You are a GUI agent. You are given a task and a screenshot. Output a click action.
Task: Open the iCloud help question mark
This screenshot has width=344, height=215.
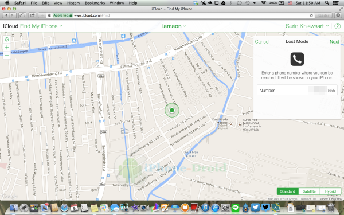[x=338, y=26]
